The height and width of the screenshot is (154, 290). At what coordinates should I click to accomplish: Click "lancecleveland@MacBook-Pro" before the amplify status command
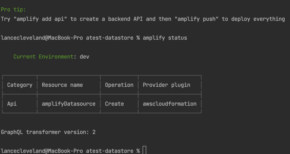[42, 38]
